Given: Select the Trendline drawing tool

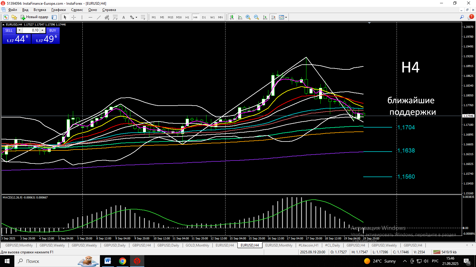Looking at the screenshot, I should [x=99, y=17].
